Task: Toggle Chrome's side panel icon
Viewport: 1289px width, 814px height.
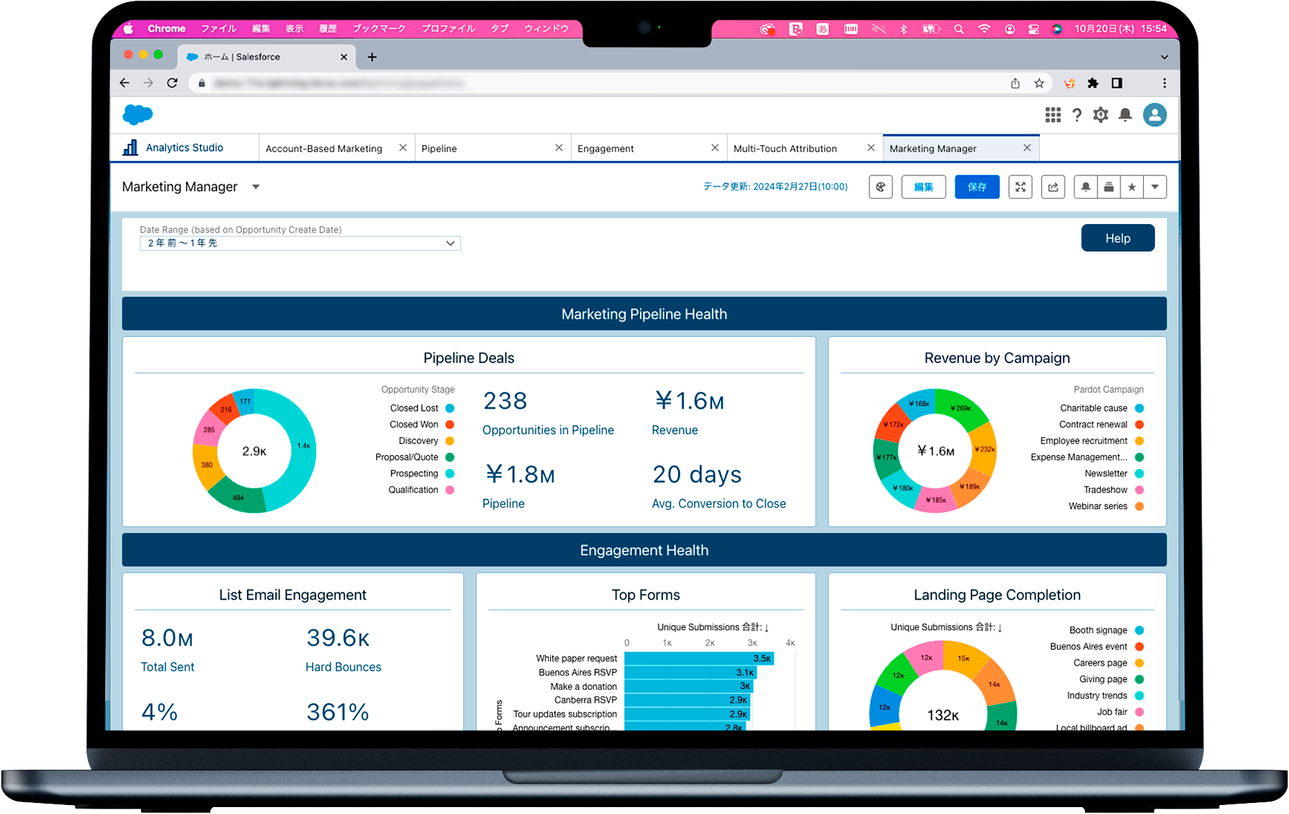Action: click(1116, 83)
